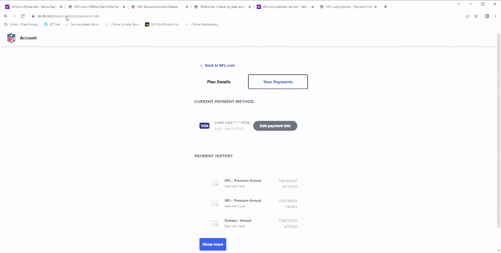Viewport: 501px width, 253px height.
Task: Open 'Gmail - Free Storage' bookmark
Action: coord(22,24)
